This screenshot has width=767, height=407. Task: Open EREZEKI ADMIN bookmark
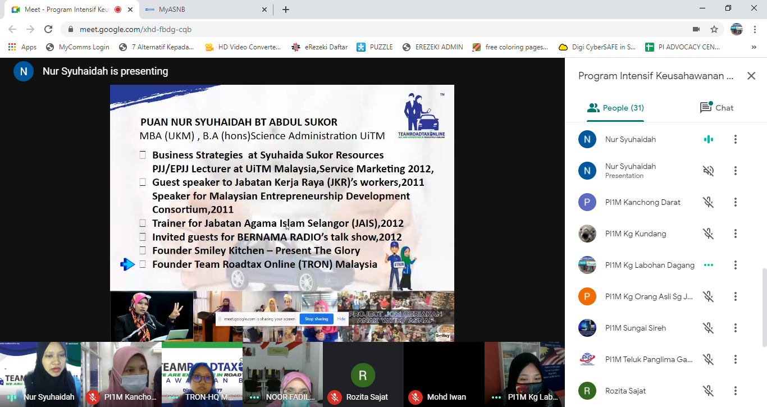(433, 47)
